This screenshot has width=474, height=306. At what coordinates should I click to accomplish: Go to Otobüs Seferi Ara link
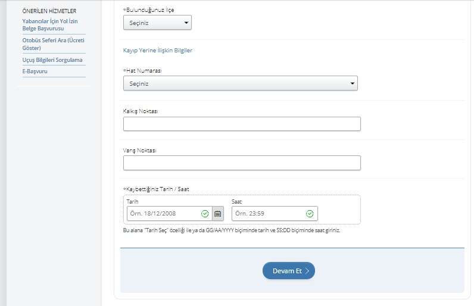52,43
